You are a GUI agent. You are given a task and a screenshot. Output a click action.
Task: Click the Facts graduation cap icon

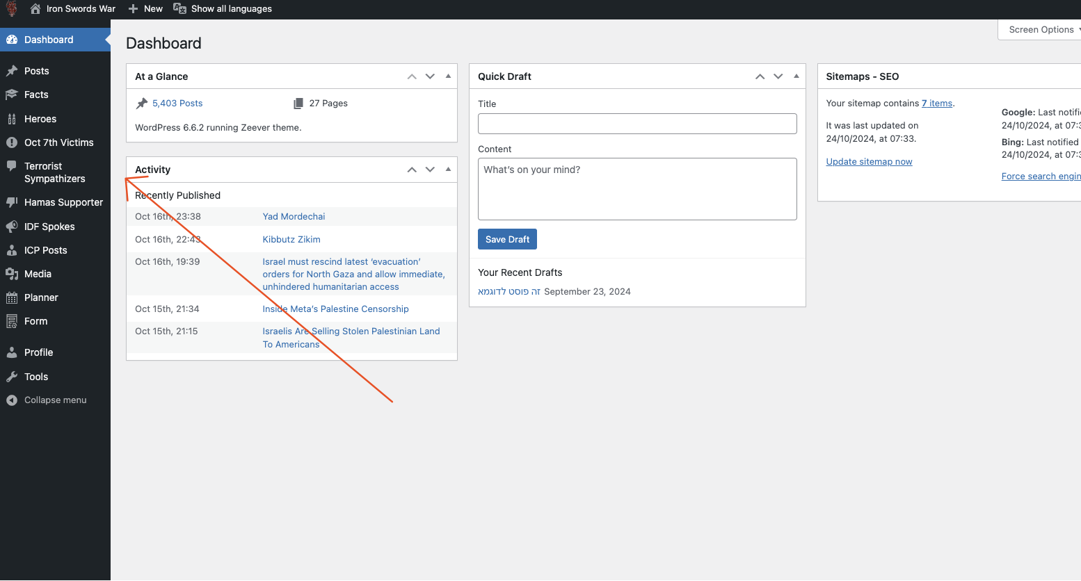pos(12,95)
